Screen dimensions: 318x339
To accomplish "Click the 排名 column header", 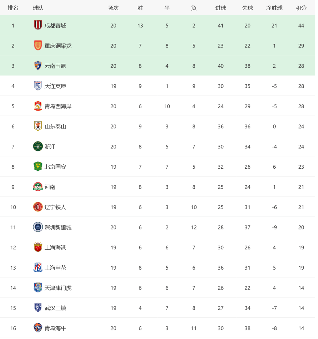I will (13, 8).
